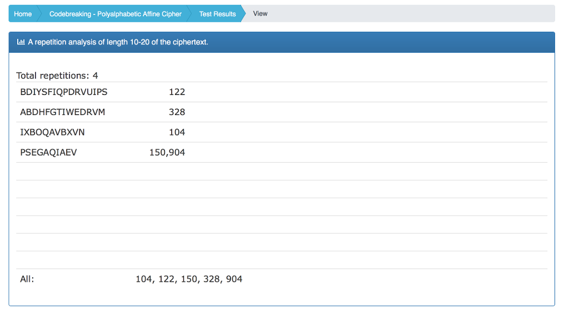Click the first empty row below PSEGAQIAEV

click(282, 171)
